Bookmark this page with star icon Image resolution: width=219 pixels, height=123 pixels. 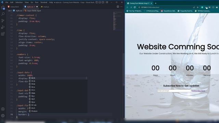point(198,7)
